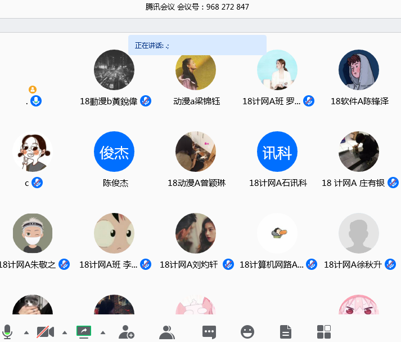
Task: Open microphone options arrow next to mic
Action: (26, 333)
